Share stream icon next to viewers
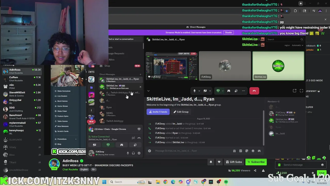 click(255, 171)
